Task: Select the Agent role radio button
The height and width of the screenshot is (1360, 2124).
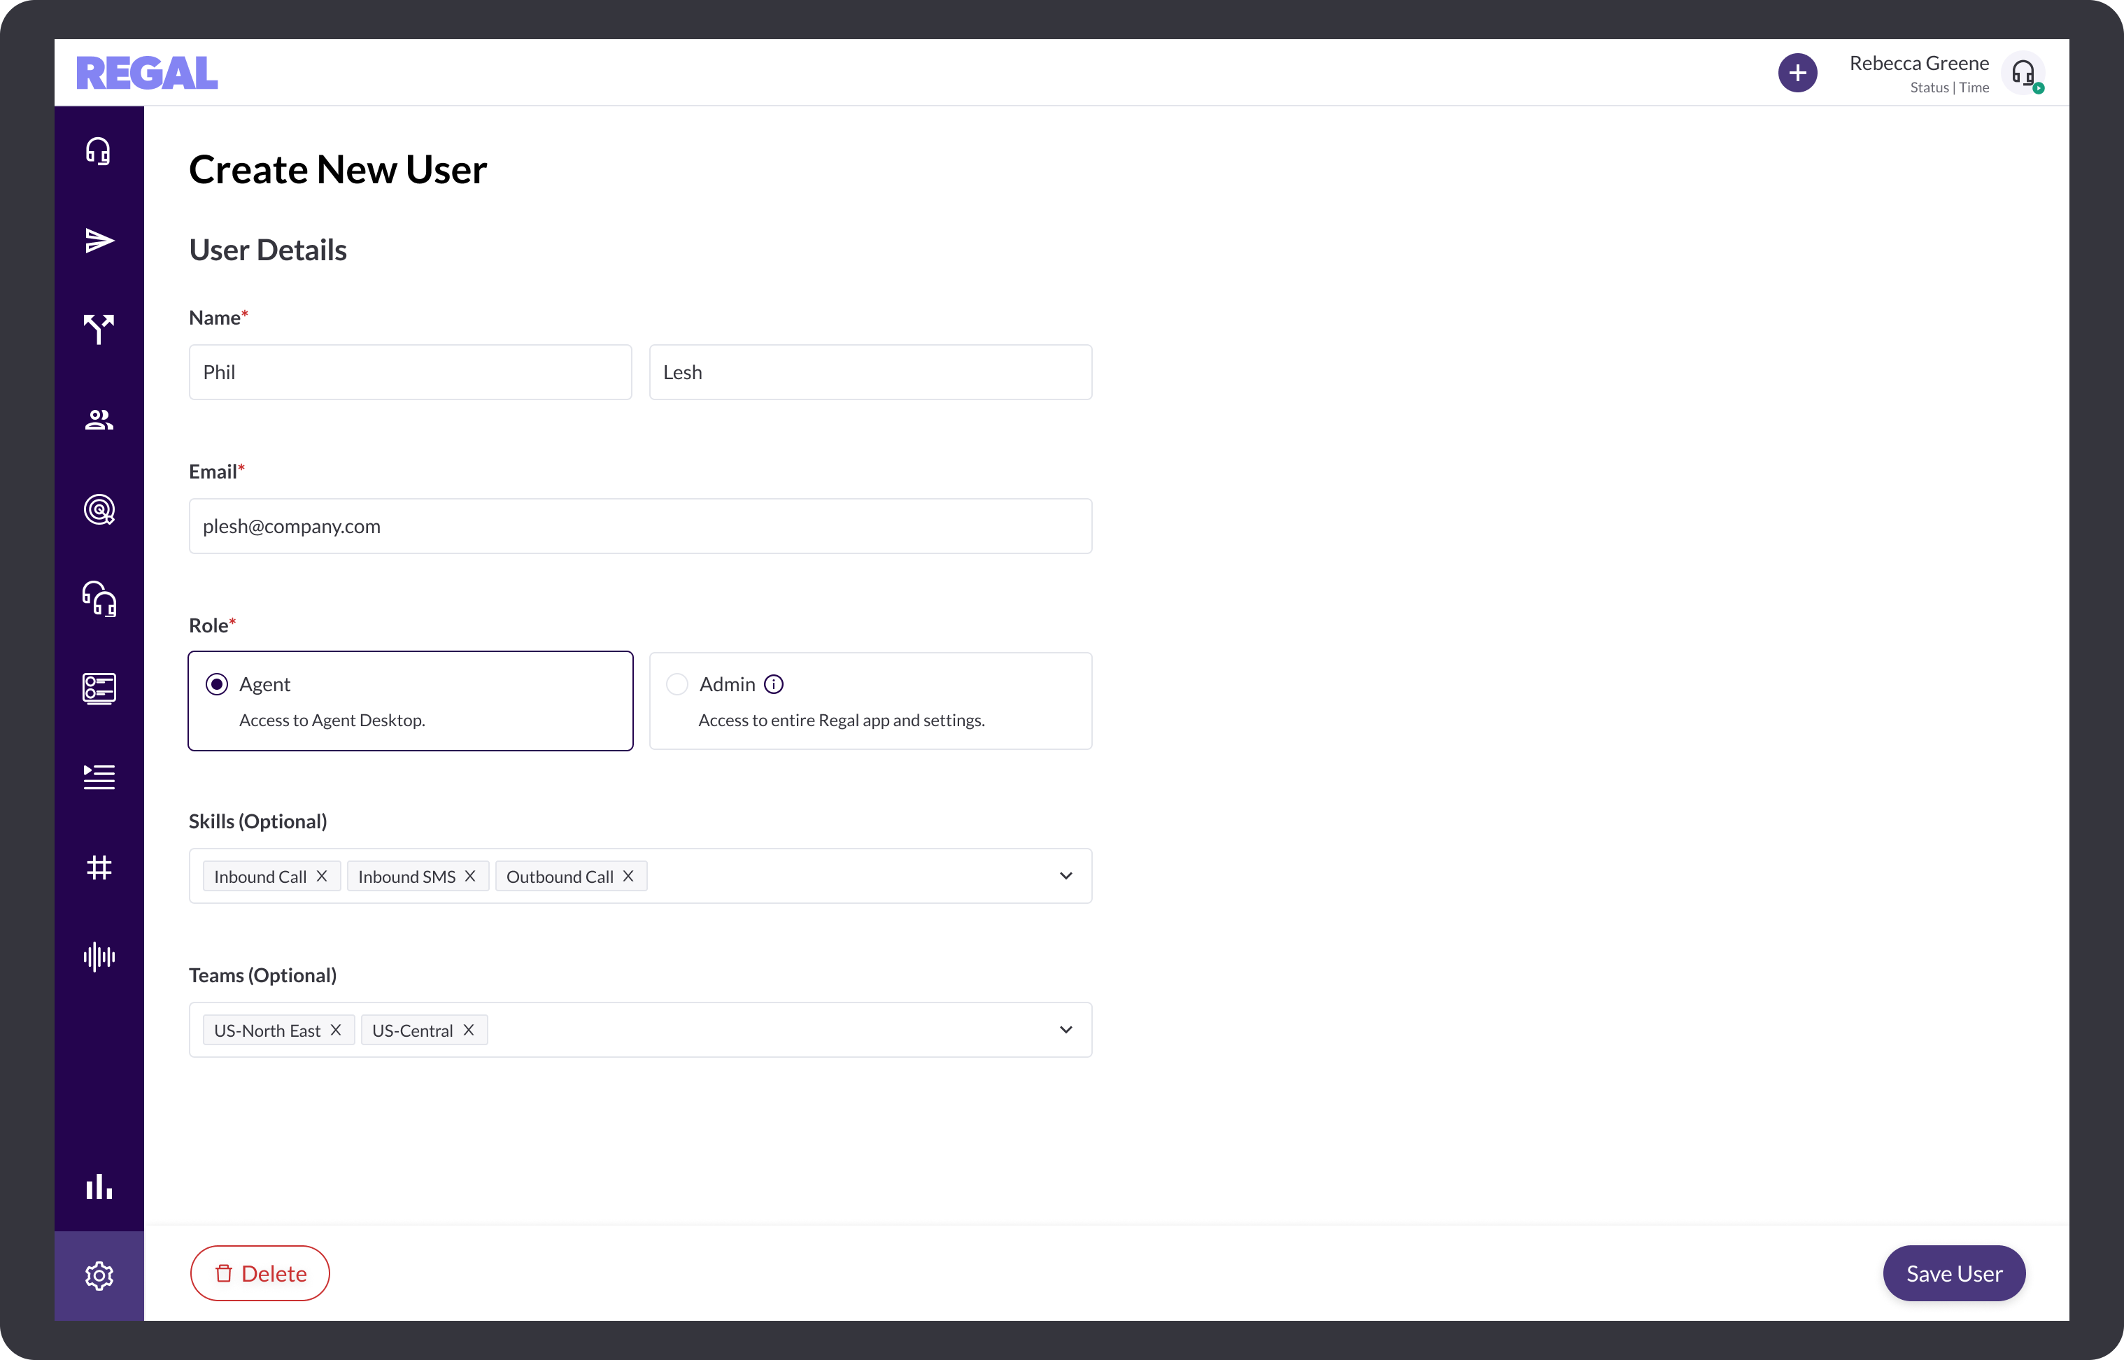Action: tap(216, 684)
